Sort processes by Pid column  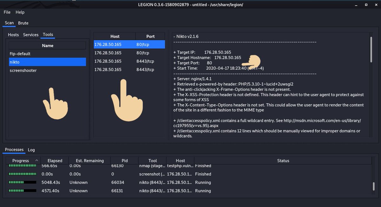coord(125,161)
